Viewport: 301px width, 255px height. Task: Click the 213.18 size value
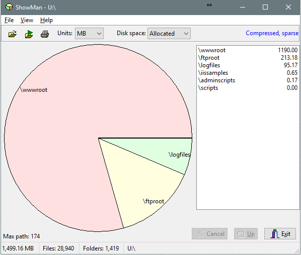(289, 58)
